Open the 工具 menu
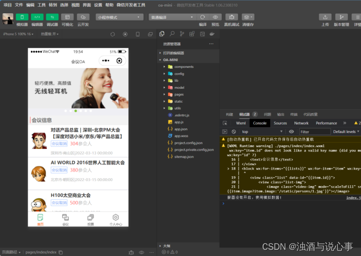The width and height of the screenshot is (361, 256). (41, 5)
